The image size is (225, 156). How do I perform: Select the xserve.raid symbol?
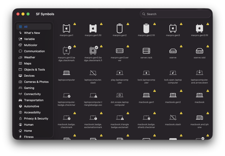pos(200,51)
